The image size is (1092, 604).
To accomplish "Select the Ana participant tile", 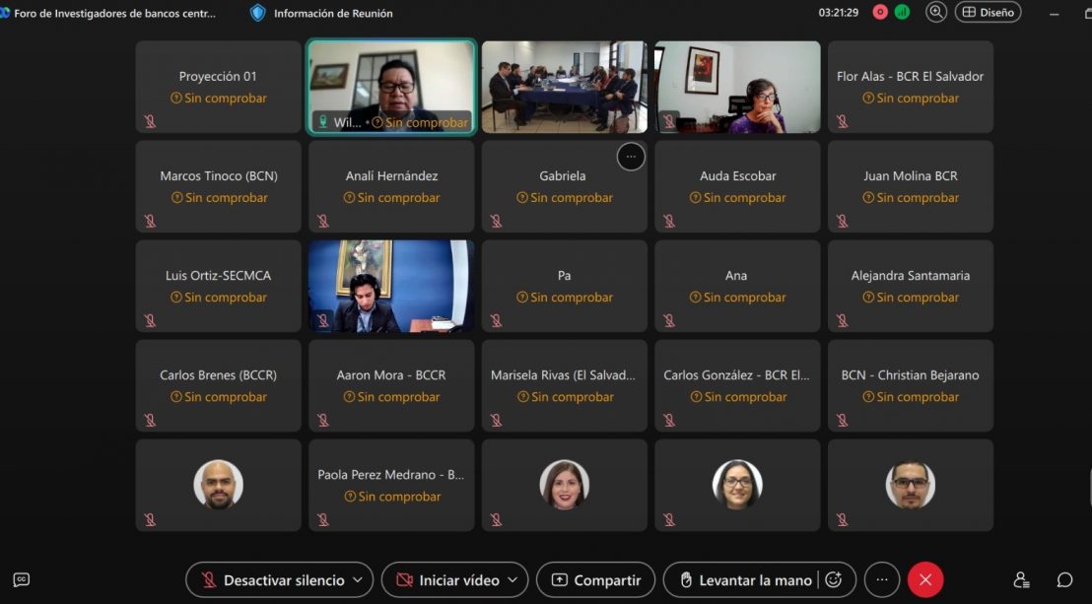I will tap(737, 286).
